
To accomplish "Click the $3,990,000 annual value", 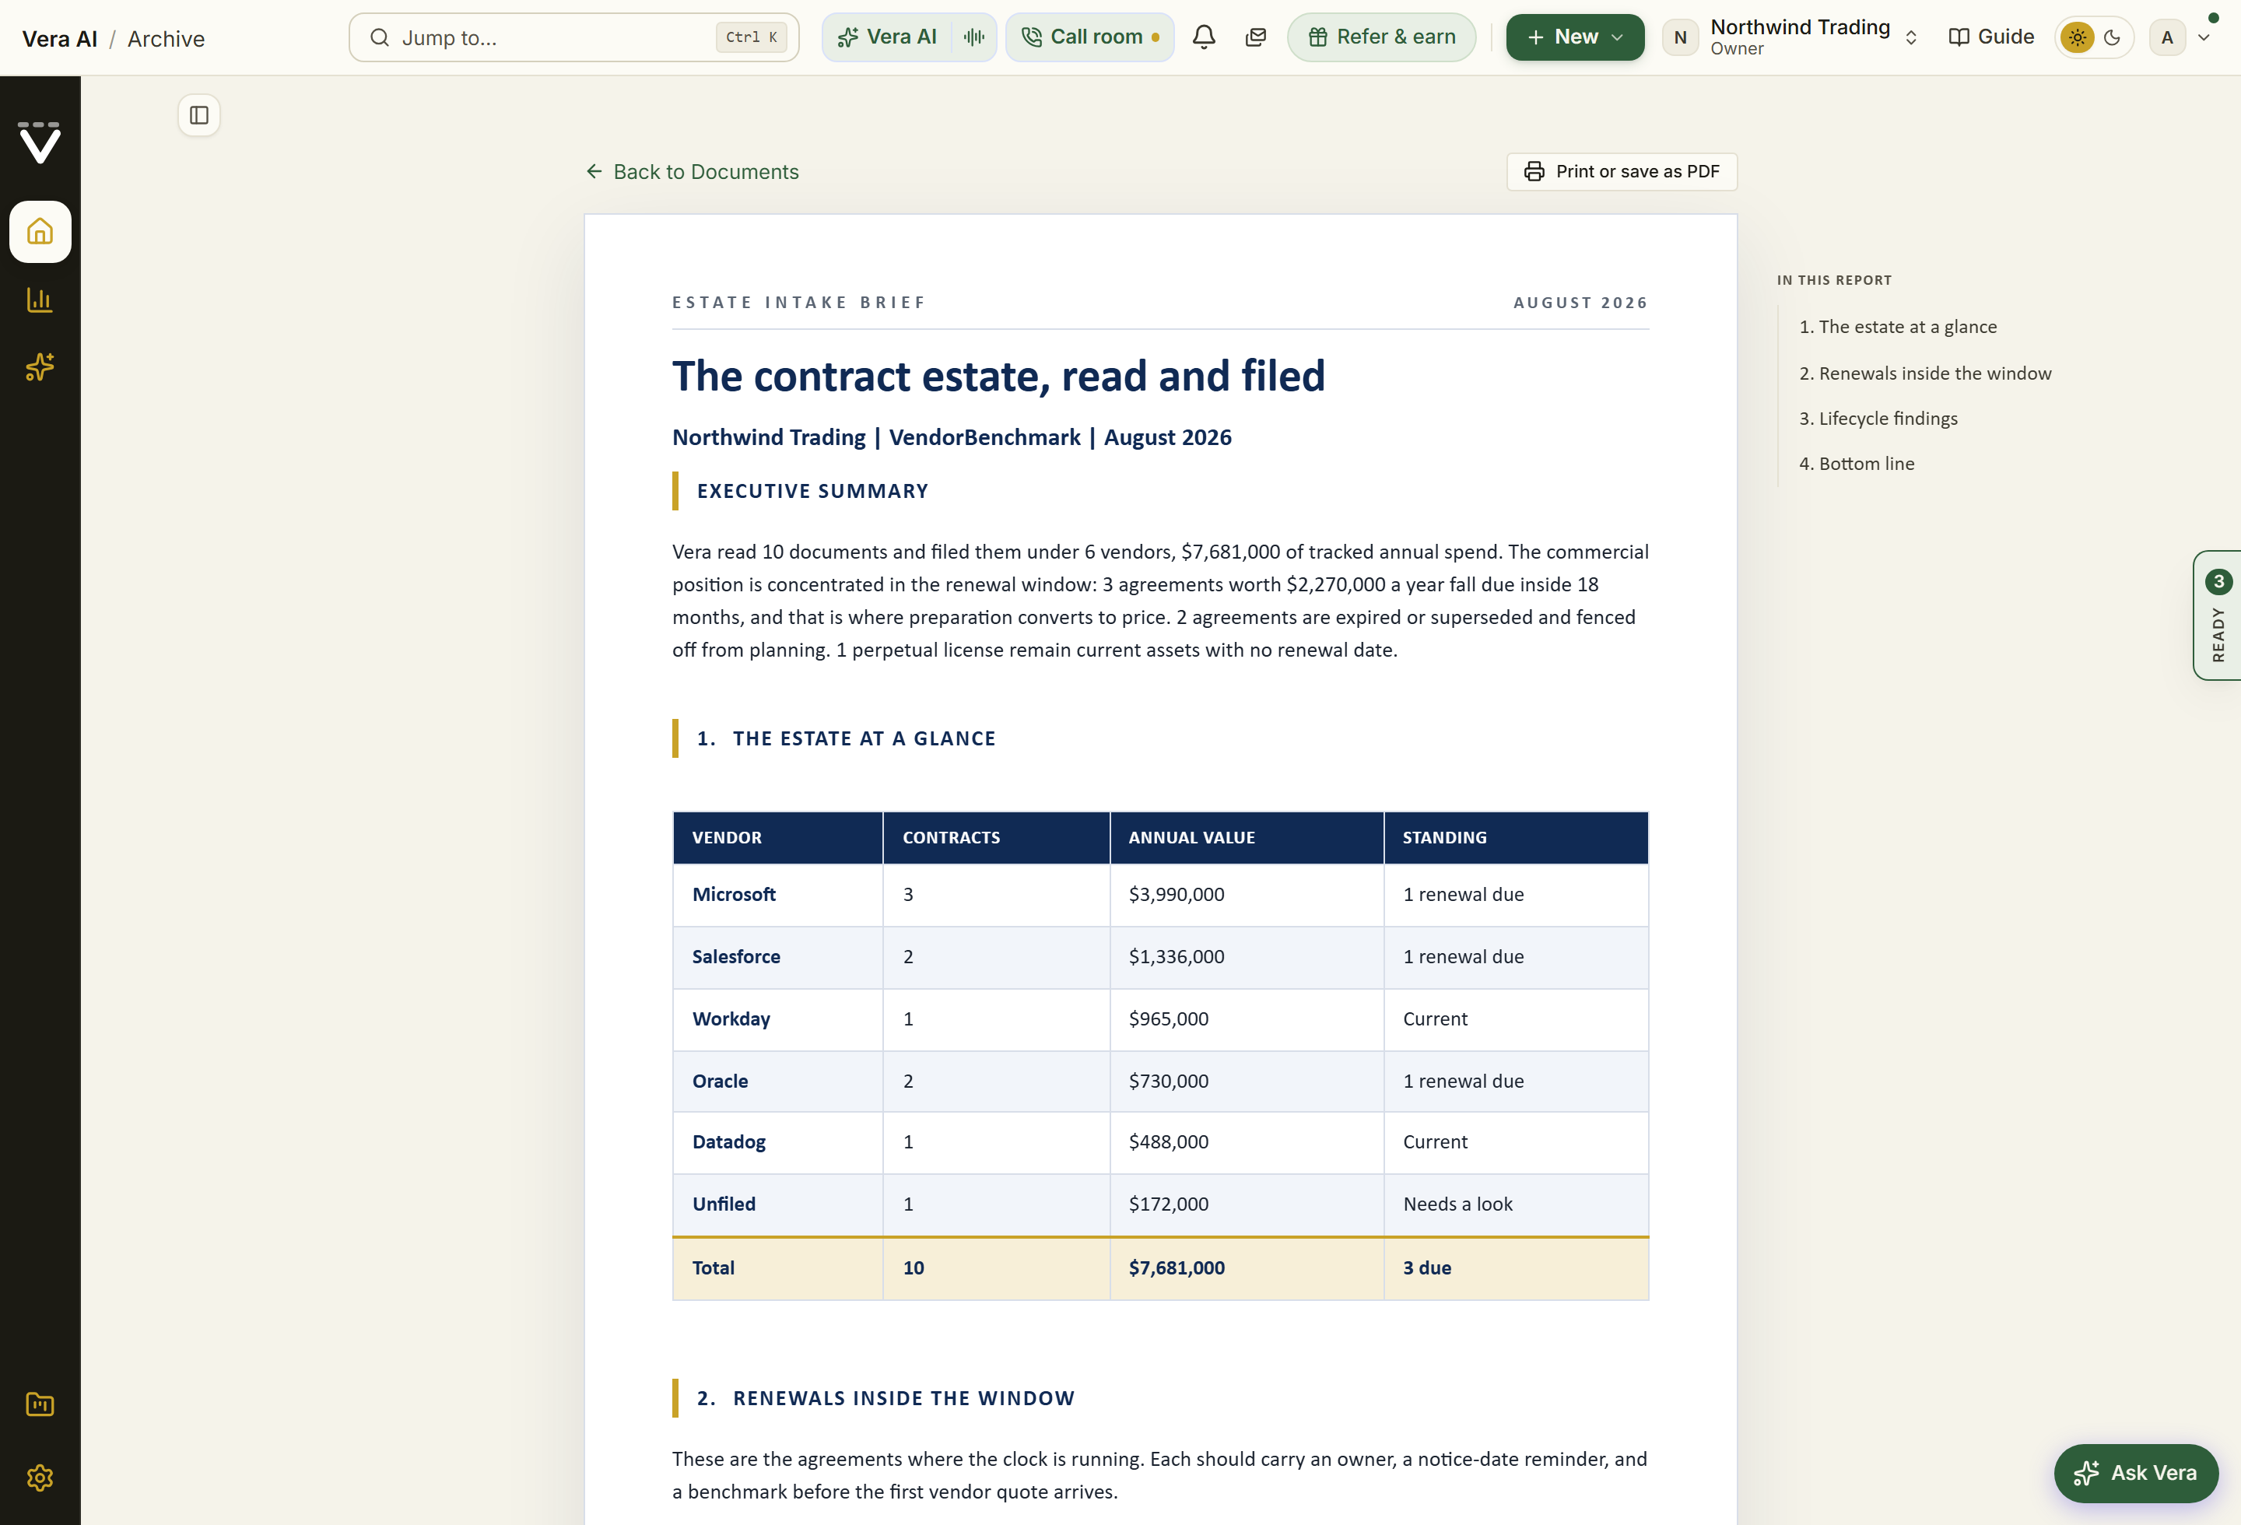I will 1177,895.
